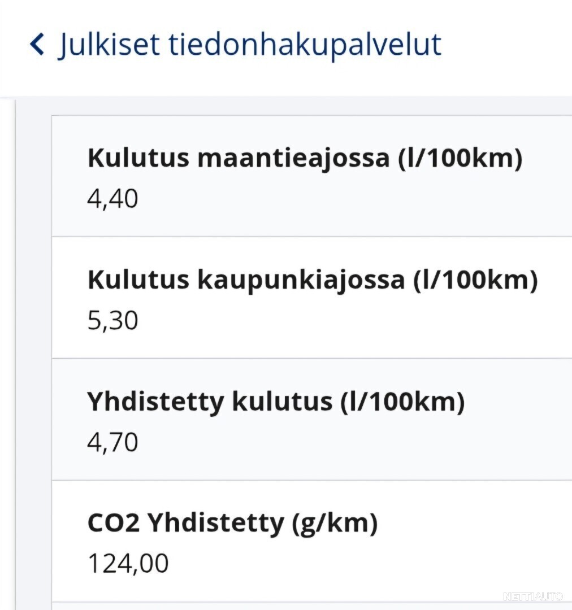Image resolution: width=572 pixels, height=610 pixels.
Task: Click the 4,40 highway consumption value
Action: tap(112, 199)
